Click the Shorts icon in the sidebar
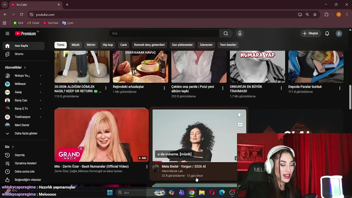 click(x=7, y=54)
